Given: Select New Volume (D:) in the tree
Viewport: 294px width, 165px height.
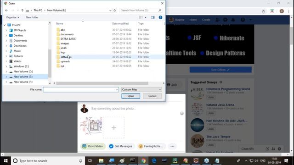Looking at the screenshot, I should (x=23, y=71).
